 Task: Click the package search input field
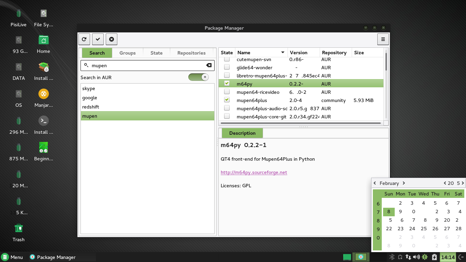pos(147,65)
